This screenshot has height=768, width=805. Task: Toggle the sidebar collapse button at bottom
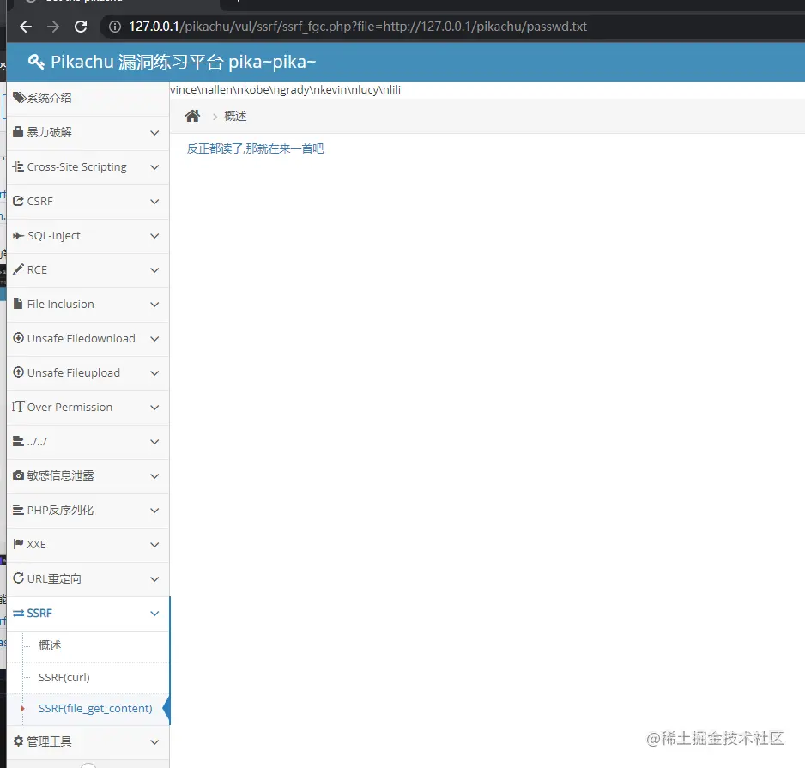point(88,765)
